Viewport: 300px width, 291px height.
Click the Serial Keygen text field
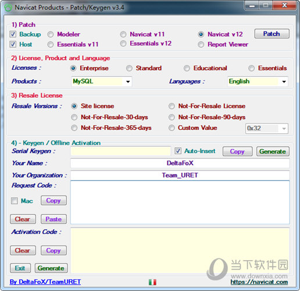120,151
